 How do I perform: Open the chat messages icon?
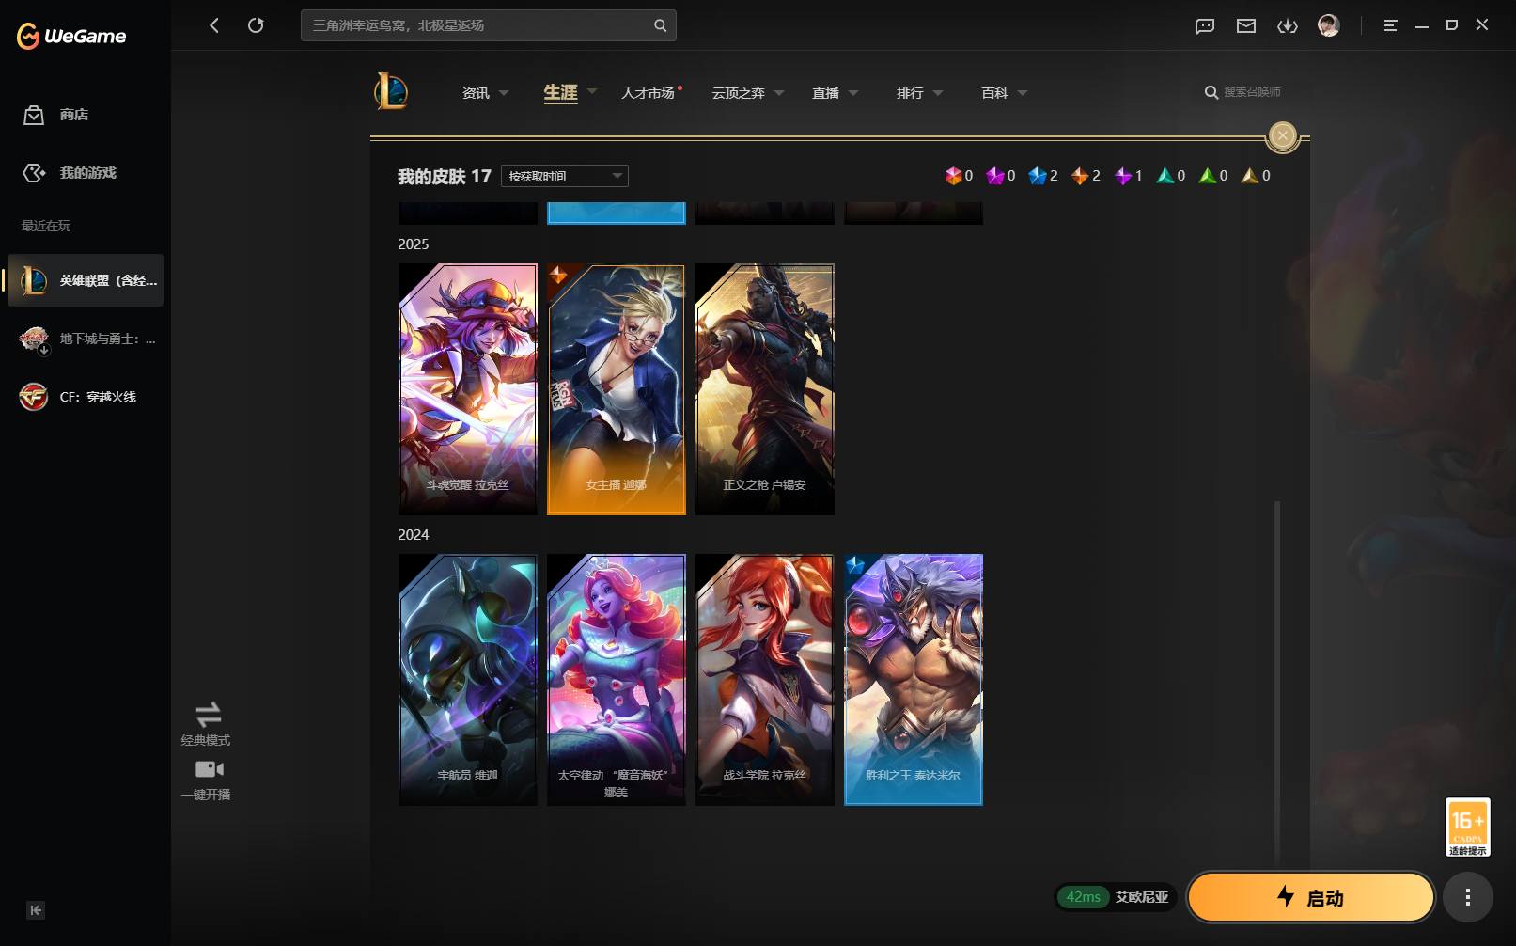pos(1205,25)
